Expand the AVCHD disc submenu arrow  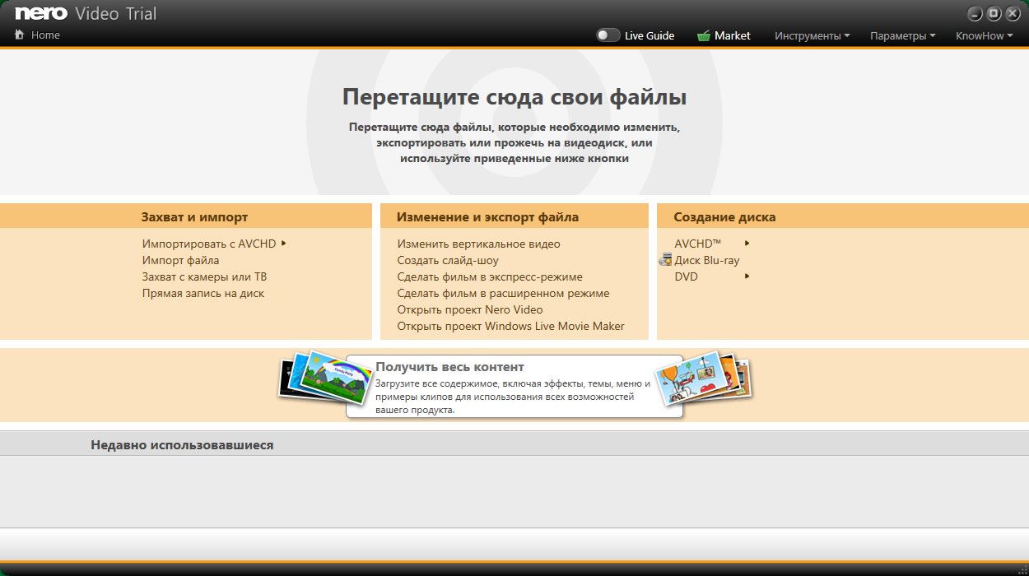[747, 244]
